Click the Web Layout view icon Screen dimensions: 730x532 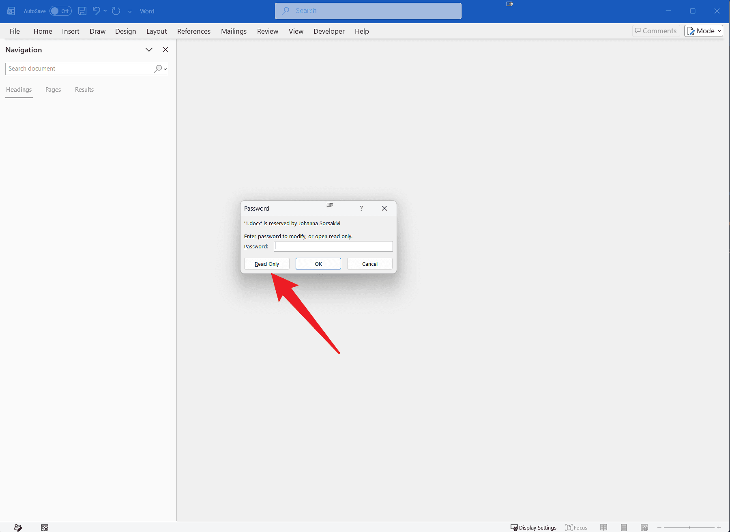(644, 527)
